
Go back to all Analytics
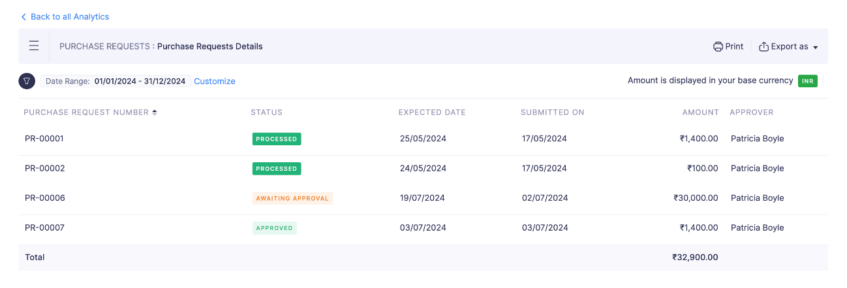[70, 17]
